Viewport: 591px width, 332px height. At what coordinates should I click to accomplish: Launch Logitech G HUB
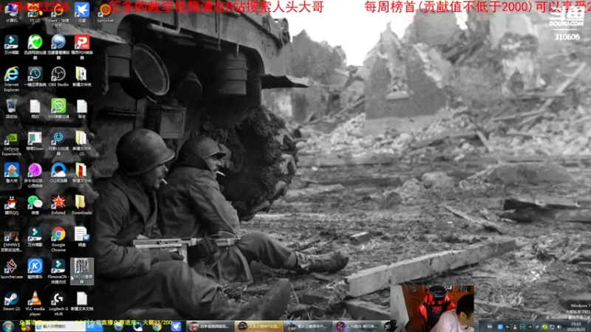[x=58, y=303]
